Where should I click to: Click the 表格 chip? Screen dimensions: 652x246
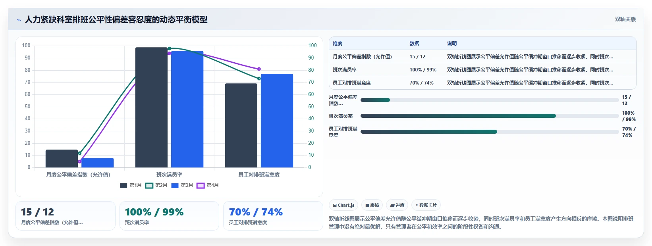coord(372,205)
